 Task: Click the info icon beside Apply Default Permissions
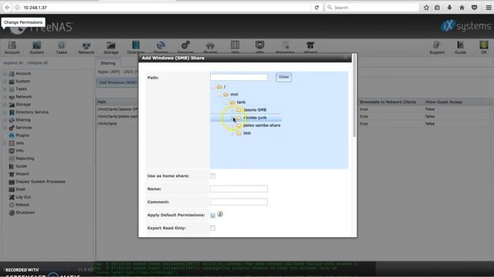[x=220, y=214]
